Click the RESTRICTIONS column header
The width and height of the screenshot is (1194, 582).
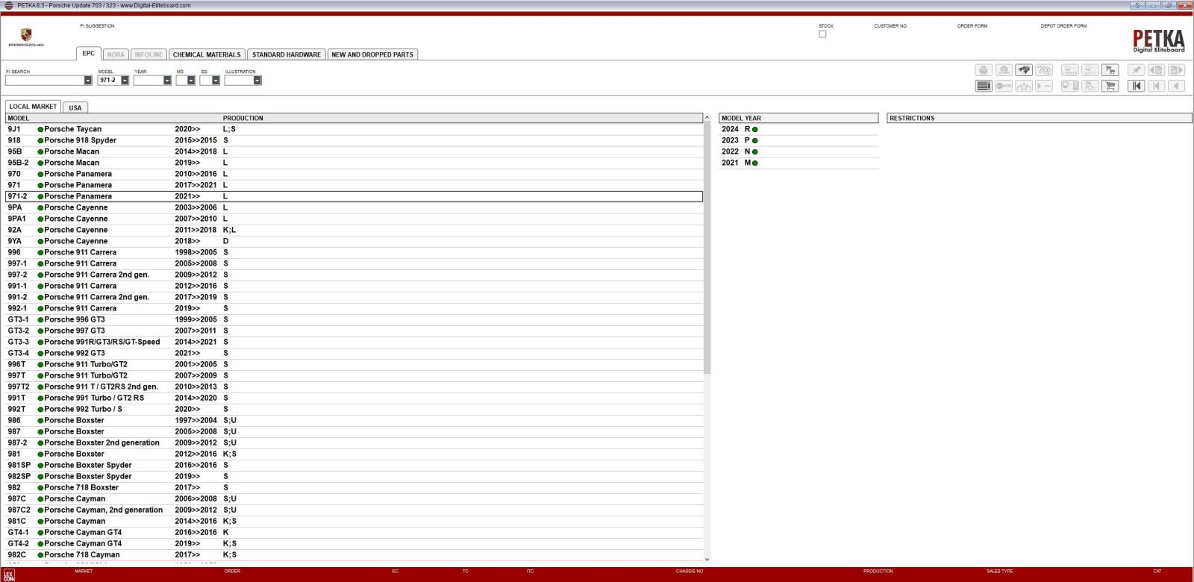[1040, 118]
